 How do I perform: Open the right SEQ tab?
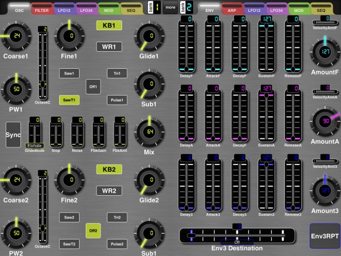(321, 9)
